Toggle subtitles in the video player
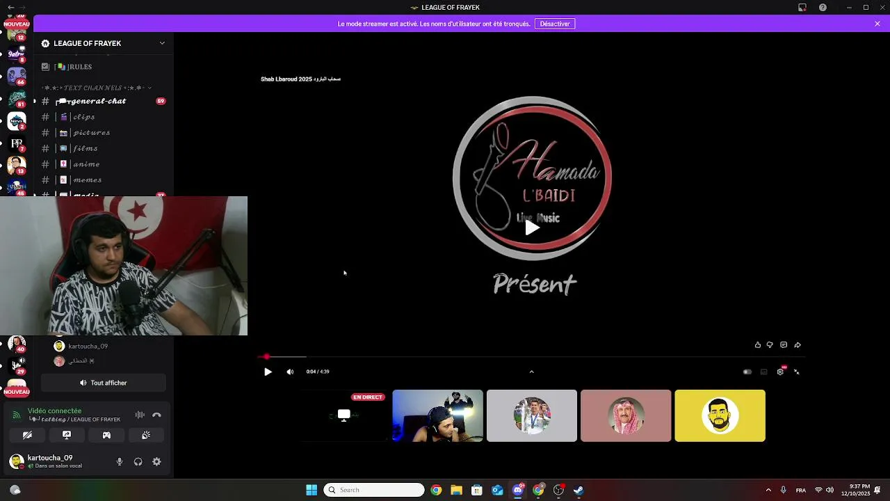Image resolution: width=890 pixels, height=501 pixels. 763,372
